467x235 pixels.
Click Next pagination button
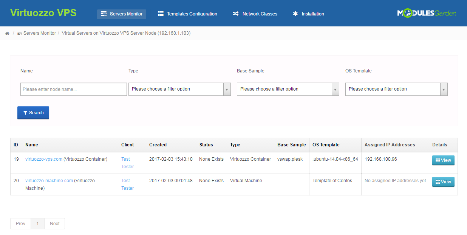tap(55, 224)
